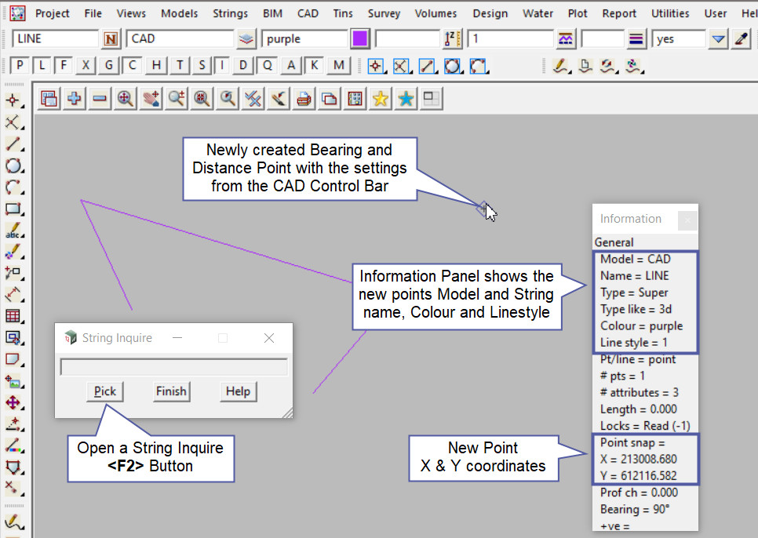Click the purple colour swatch
Screen dimensions: 758x538
click(x=360, y=38)
